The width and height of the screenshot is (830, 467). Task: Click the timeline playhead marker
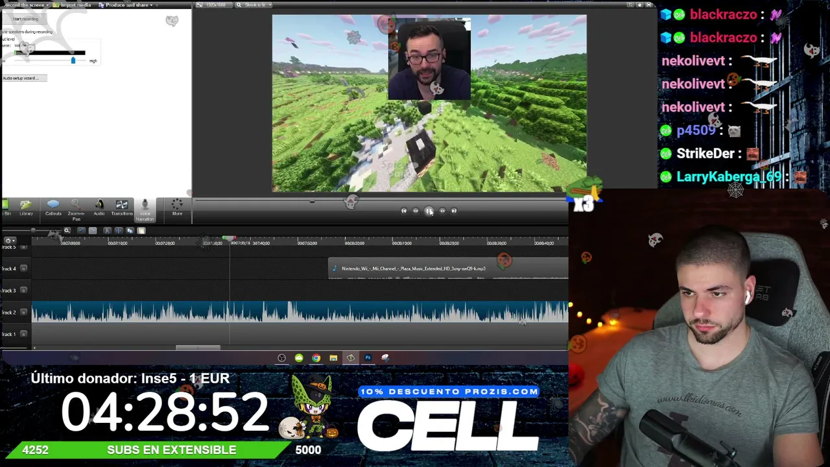point(230,239)
